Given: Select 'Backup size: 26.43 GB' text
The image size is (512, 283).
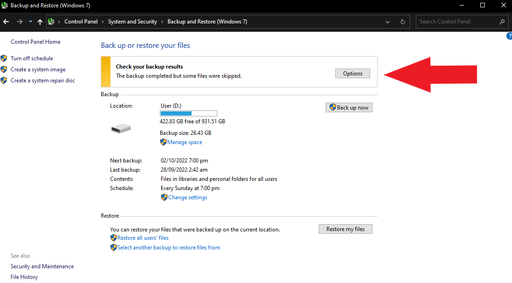Looking at the screenshot, I should click(186, 133).
